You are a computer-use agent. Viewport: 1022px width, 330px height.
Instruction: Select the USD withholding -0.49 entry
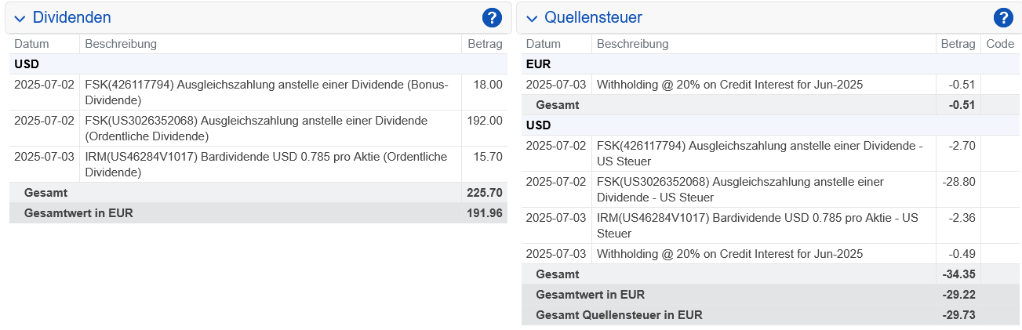[770, 253]
